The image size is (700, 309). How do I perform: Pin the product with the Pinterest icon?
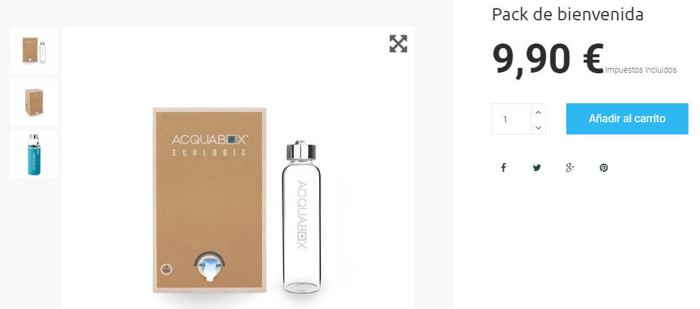click(604, 168)
